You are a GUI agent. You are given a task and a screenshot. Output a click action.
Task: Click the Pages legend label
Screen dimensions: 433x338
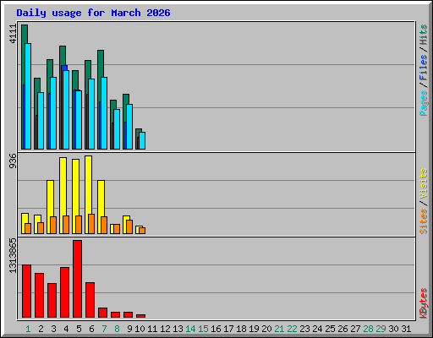click(x=423, y=103)
